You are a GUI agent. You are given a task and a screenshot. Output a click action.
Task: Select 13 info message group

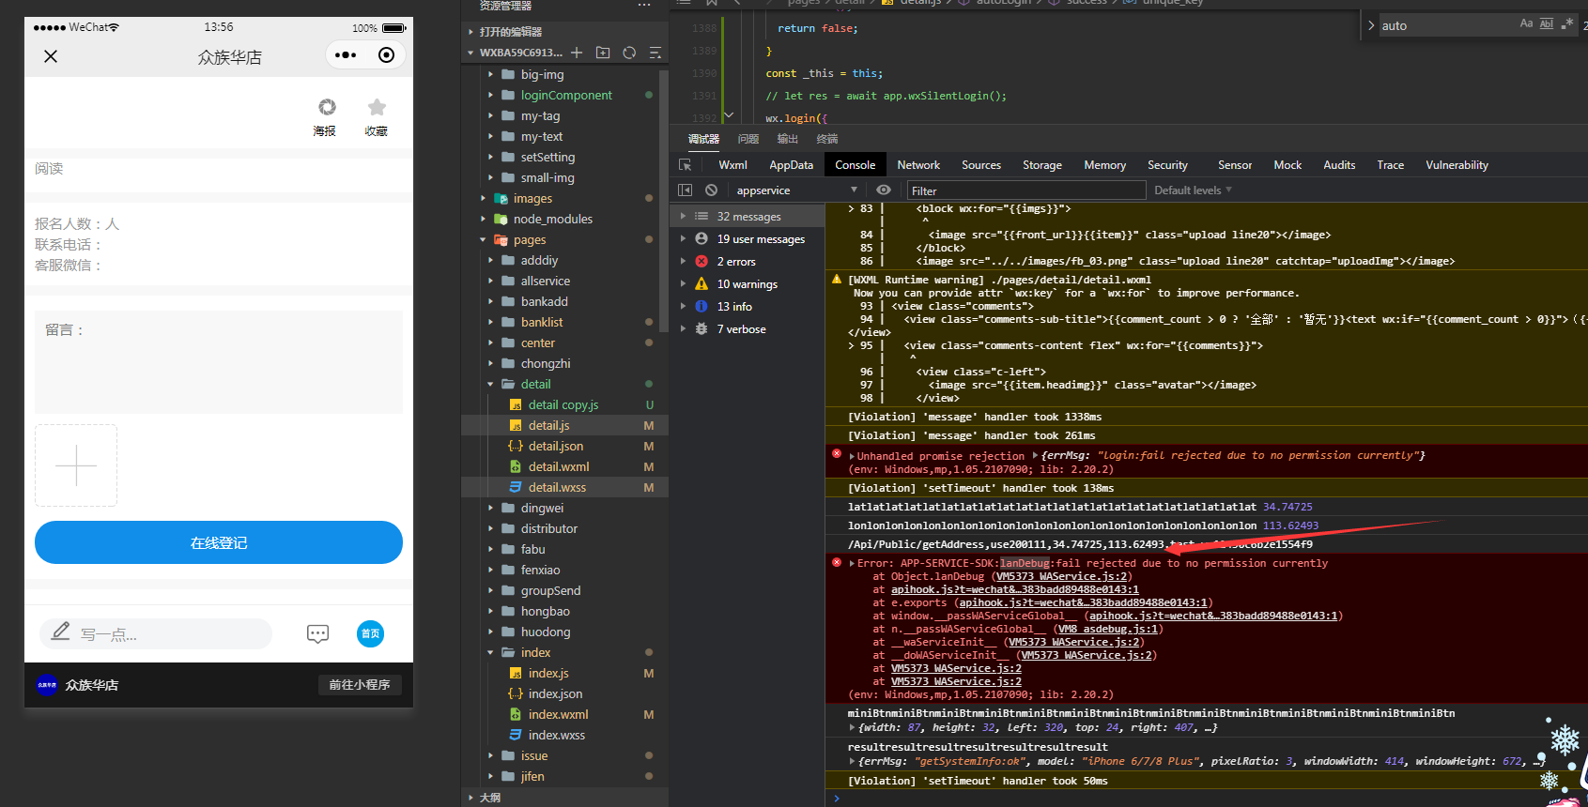[x=748, y=307]
